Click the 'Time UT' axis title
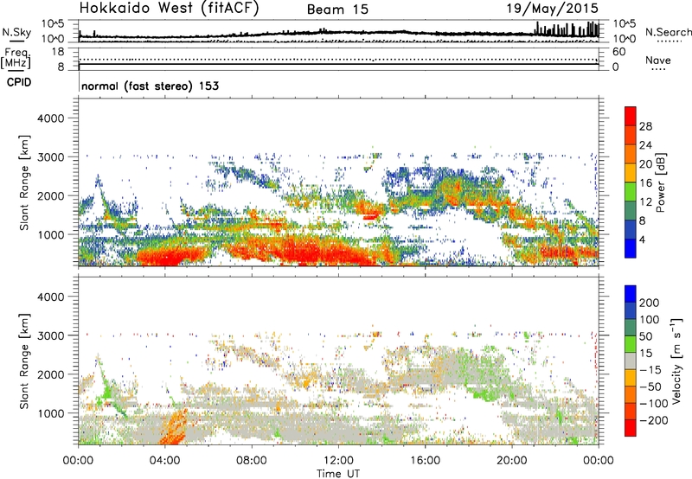Viewport: 692px width, 479px height. (x=338, y=474)
